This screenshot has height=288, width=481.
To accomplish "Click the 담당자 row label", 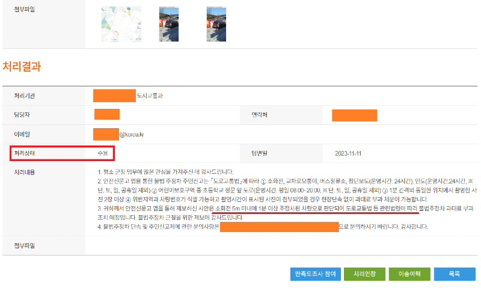I will tap(22, 115).
